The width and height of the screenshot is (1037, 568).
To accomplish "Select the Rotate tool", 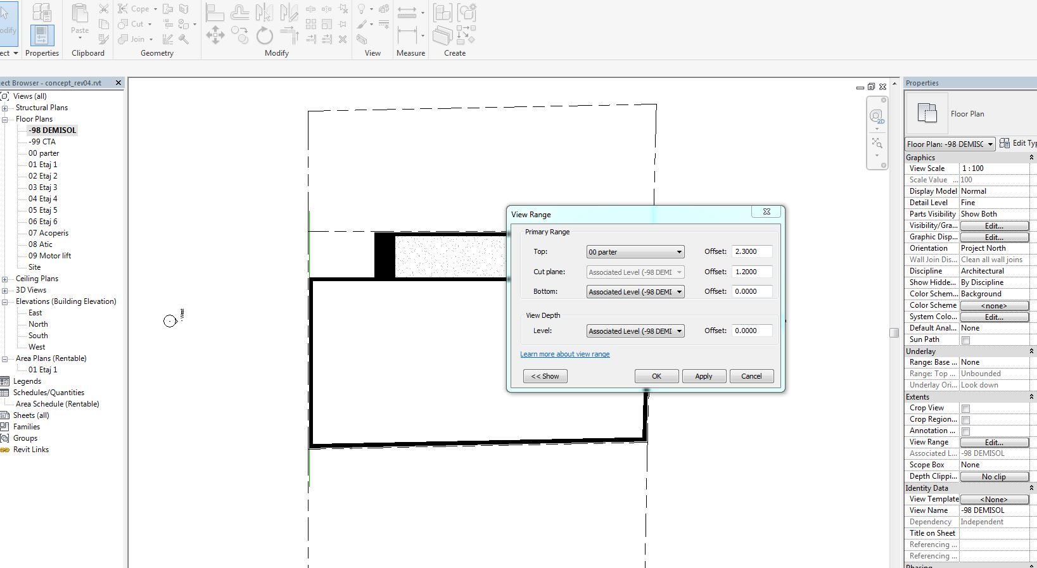I will tap(264, 35).
